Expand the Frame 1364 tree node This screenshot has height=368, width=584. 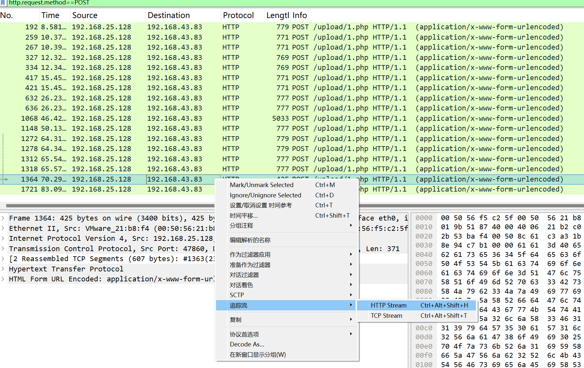click(3, 218)
